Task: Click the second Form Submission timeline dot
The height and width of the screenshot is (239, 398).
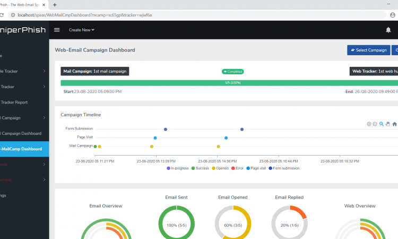Action: pyautogui.click(x=242, y=129)
